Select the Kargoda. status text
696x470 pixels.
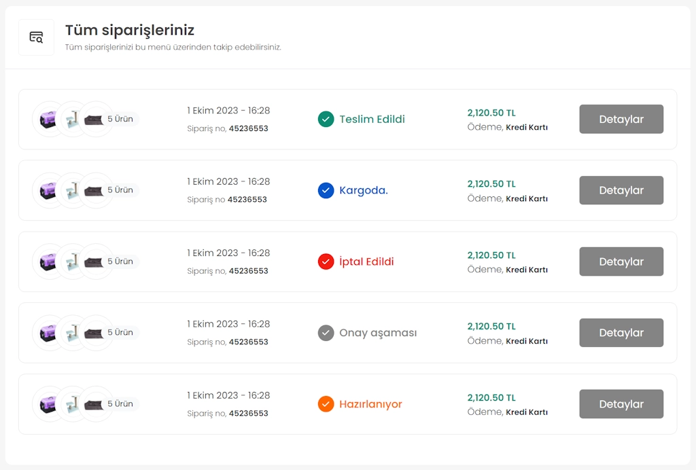click(364, 190)
